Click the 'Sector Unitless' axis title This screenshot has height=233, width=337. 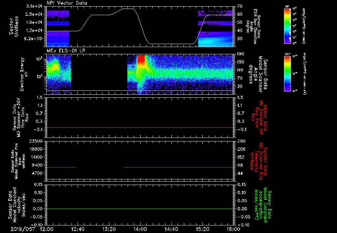14,26
